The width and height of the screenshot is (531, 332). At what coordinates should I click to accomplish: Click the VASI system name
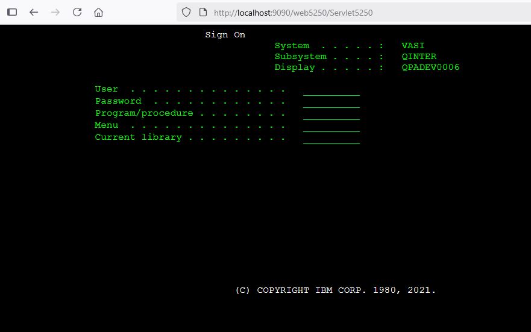(x=413, y=46)
